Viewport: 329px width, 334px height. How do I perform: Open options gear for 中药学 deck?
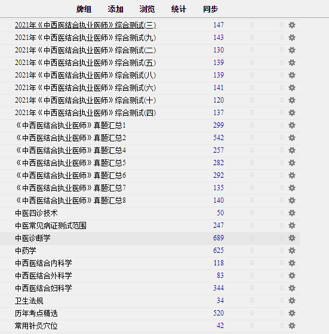292,250
